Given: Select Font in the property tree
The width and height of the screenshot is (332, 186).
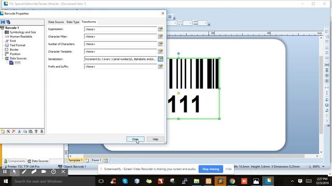Looking at the screenshot, I should (12, 41).
